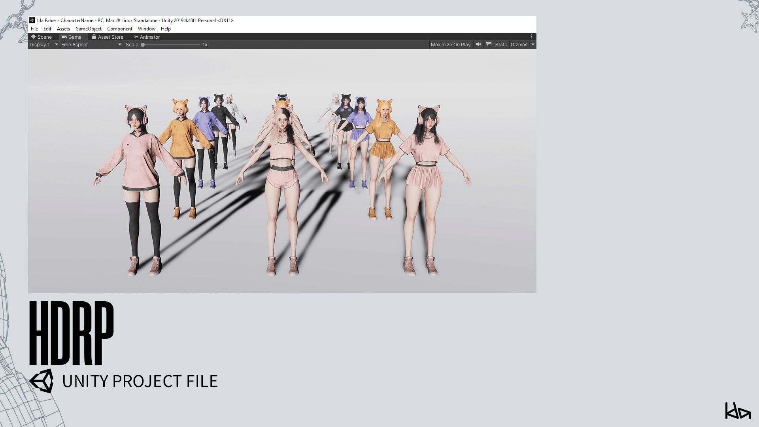
Task: Open the Free Aspect dropdown
Action: [91, 45]
